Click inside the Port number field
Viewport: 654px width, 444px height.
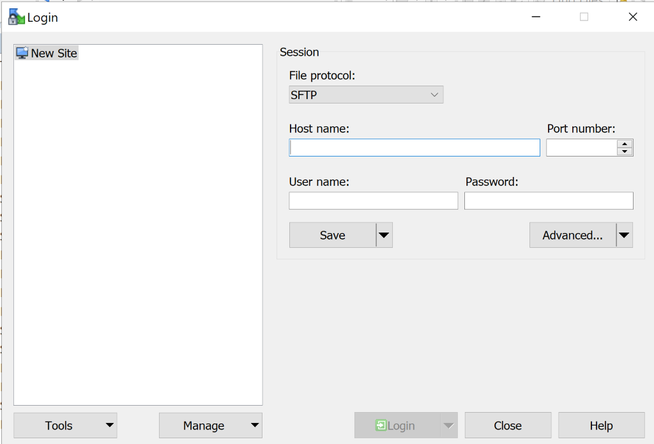tap(581, 148)
